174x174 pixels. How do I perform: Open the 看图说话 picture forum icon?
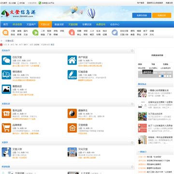coord(6,89)
